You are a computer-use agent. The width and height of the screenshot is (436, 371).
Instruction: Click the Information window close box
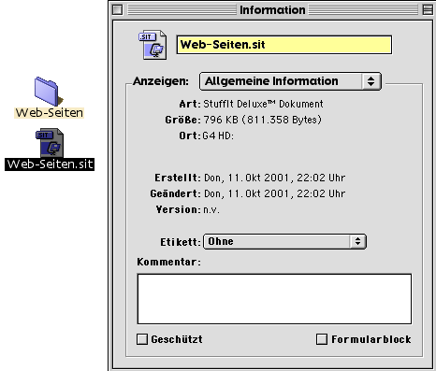(x=117, y=9)
